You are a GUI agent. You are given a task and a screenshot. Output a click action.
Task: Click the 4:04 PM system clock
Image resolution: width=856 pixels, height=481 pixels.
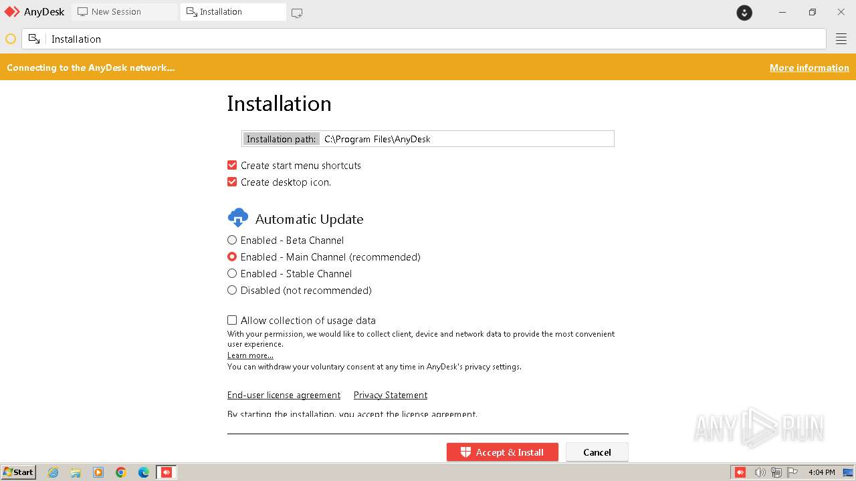pyautogui.click(x=822, y=472)
